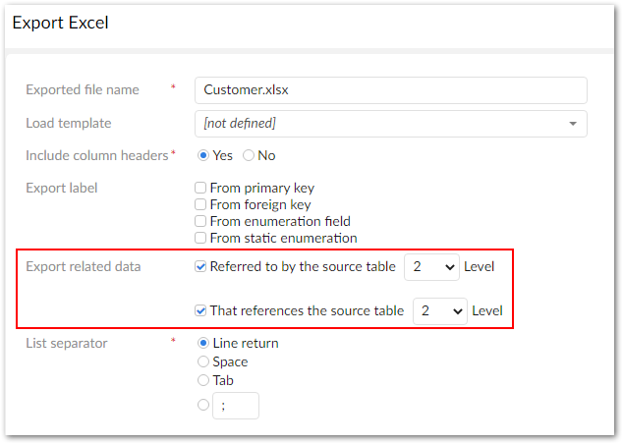Click the Load template dropdown arrow

coord(573,124)
